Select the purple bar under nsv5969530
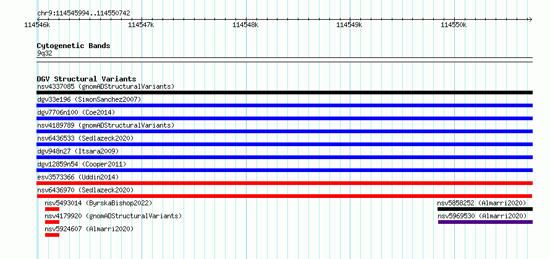Screen dimensions: 550x259 [x=486, y=222]
